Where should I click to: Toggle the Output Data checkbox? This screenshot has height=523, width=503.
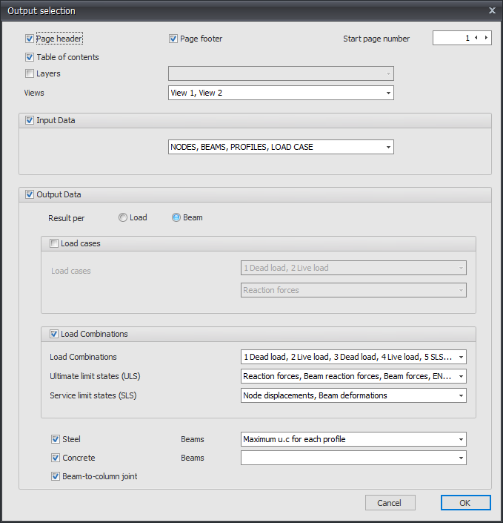(30, 194)
